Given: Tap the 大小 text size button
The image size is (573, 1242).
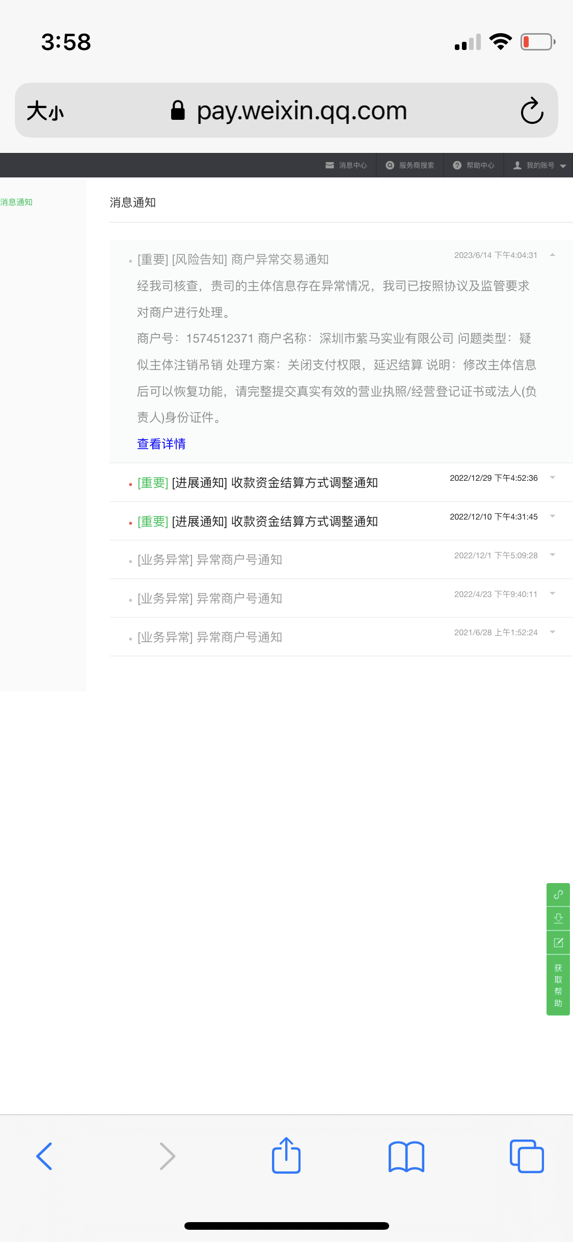Looking at the screenshot, I should (45, 111).
